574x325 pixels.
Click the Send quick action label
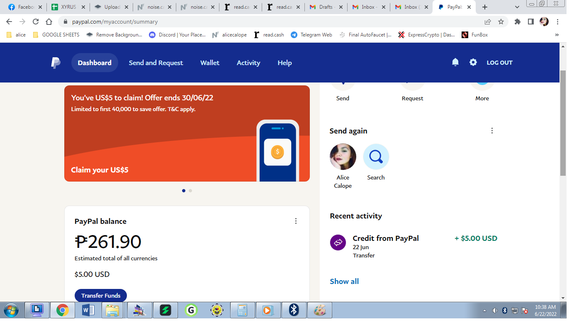click(343, 98)
